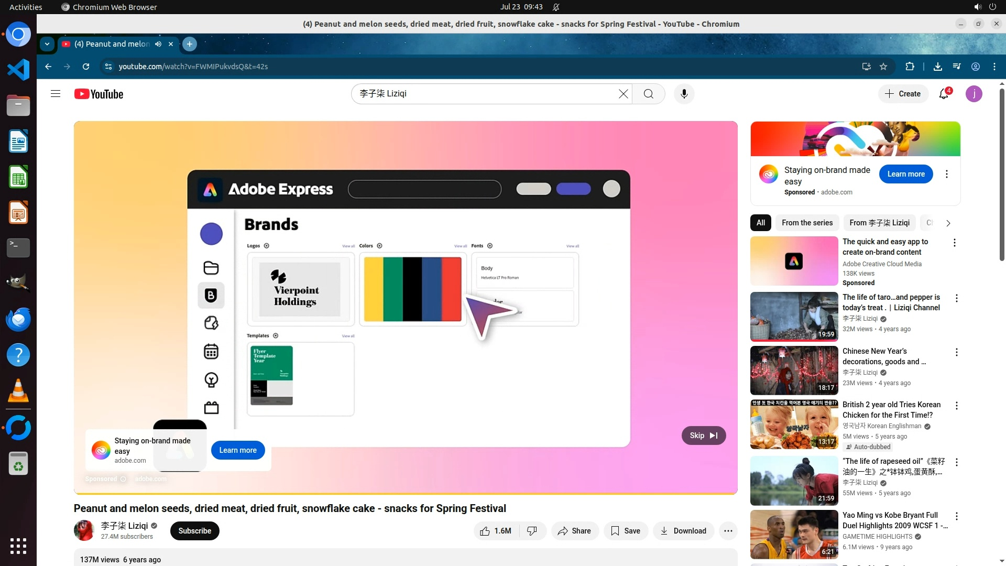This screenshot has width=1006, height=566.
Task: Open the tab search dropdown arrow
Action: (x=47, y=44)
